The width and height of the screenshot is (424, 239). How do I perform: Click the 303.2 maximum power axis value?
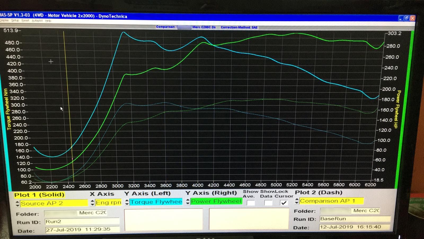point(395,33)
